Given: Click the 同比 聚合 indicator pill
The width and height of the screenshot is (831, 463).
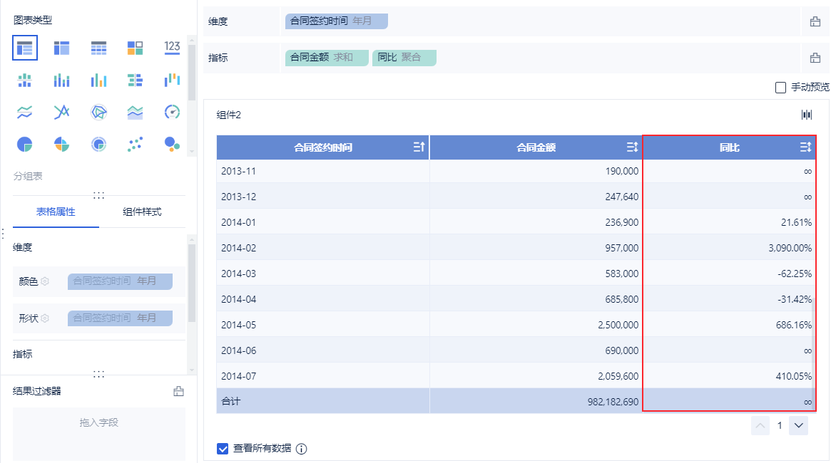Looking at the screenshot, I should 404,58.
